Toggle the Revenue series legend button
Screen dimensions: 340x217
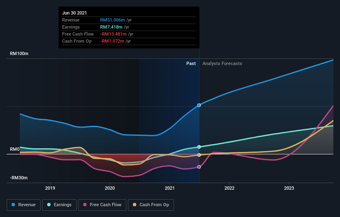coord(24,205)
